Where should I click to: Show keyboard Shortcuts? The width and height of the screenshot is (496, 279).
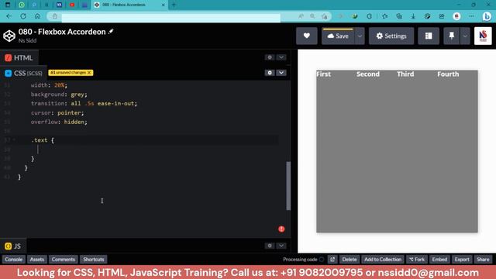[94, 260]
